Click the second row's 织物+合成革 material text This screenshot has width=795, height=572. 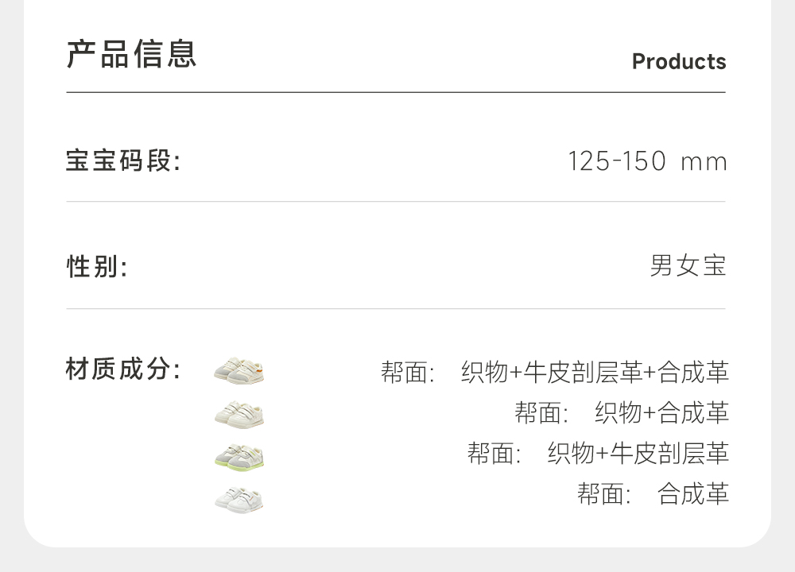661,413
